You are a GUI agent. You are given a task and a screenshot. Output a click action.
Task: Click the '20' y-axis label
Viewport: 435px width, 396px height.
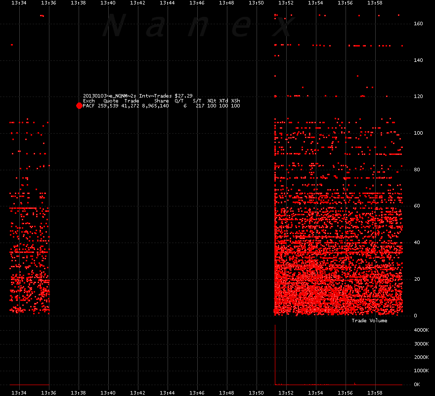(x=417, y=279)
